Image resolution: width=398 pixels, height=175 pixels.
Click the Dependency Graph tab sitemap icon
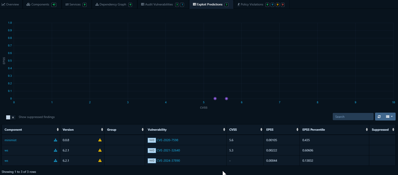[97, 4]
